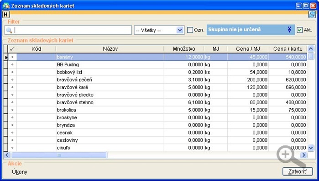The height and width of the screenshot is (181, 319).
Task: Click the horizontal scrollbar left arrow
Action: click(7, 155)
